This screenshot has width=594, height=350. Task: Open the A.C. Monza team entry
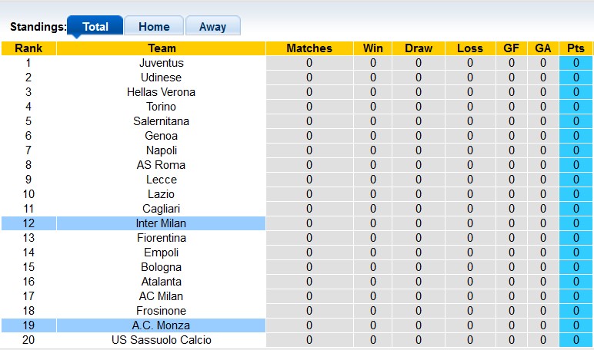pyautogui.click(x=162, y=325)
